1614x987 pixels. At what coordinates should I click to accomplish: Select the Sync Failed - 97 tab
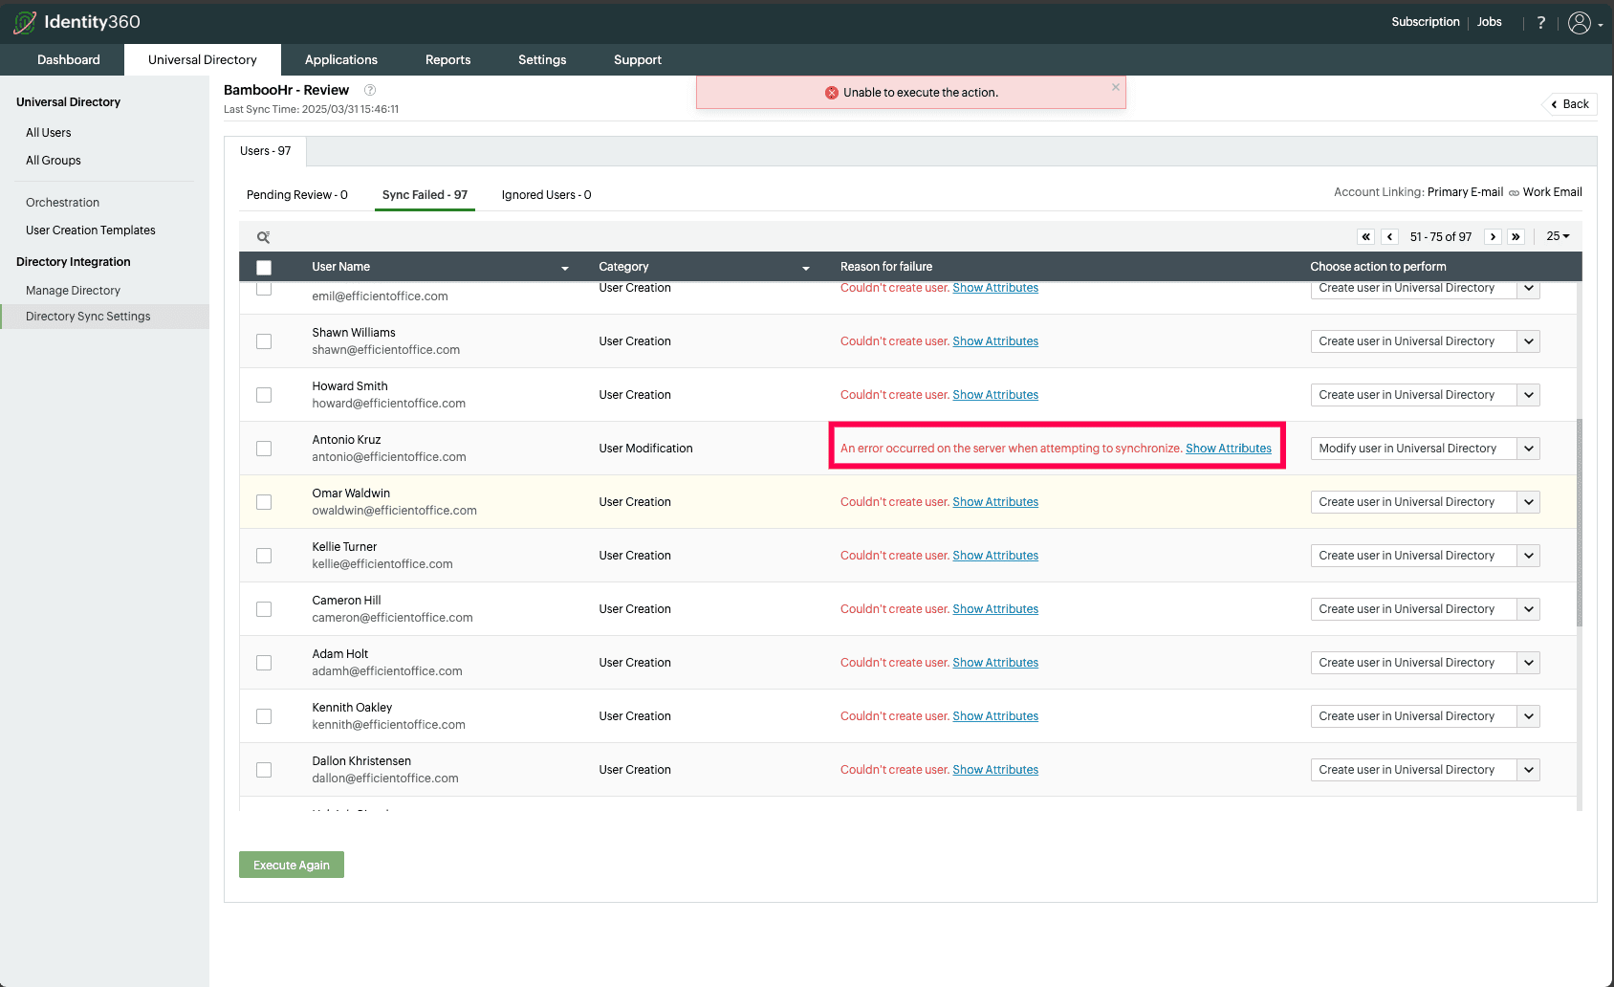tap(425, 195)
